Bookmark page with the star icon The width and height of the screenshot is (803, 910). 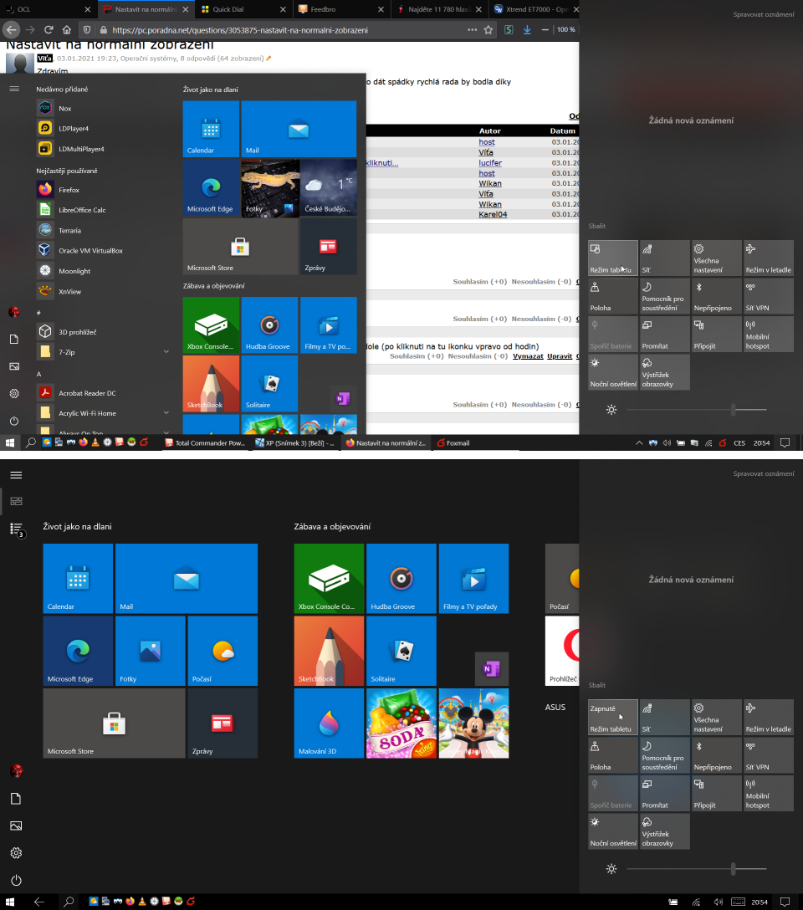488,29
